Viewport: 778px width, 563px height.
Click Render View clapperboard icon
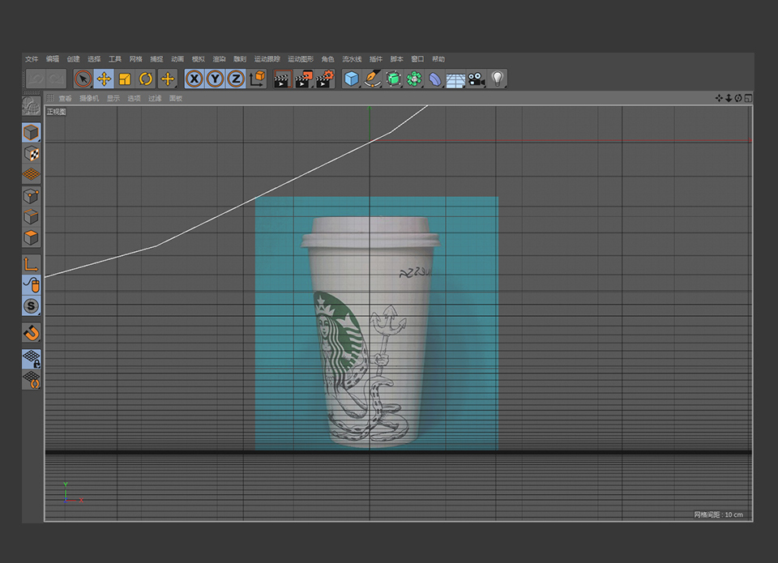pos(282,79)
